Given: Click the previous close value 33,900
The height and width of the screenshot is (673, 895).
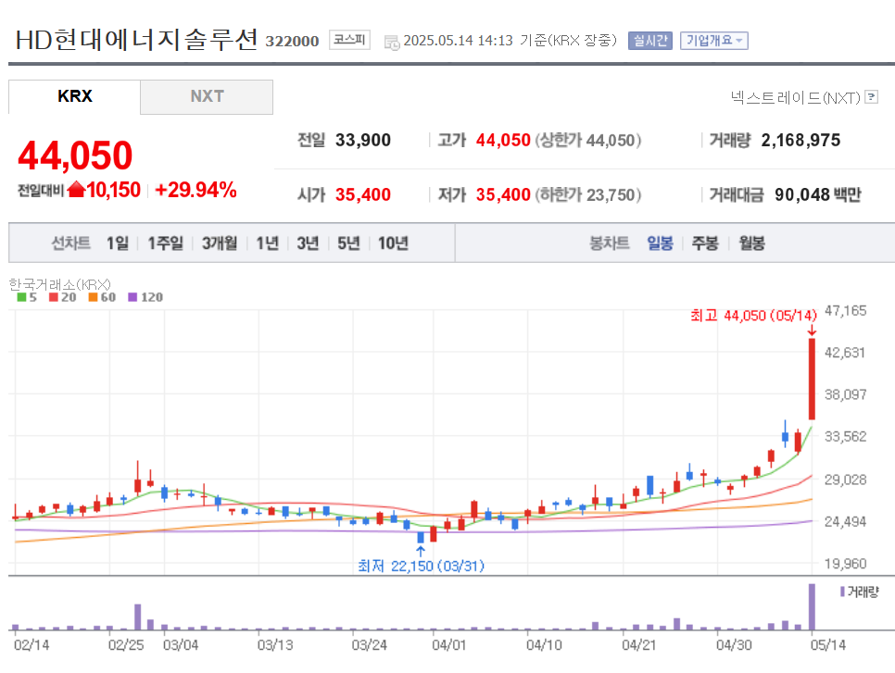Looking at the screenshot, I should (x=363, y=141).
